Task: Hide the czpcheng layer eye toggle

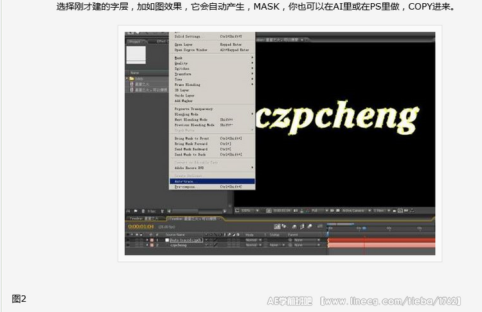Action: tap(128, 245)
